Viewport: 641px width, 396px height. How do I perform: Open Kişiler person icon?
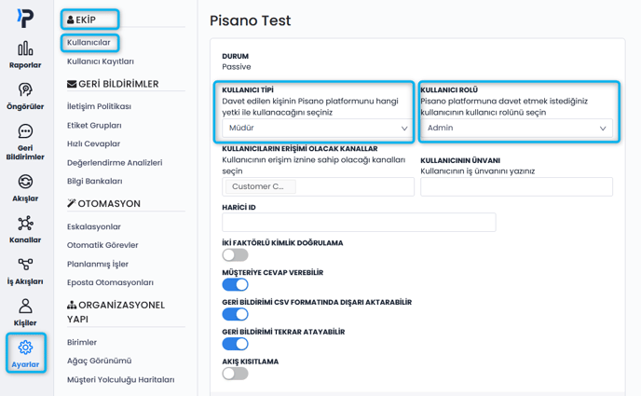pos(25,307)
